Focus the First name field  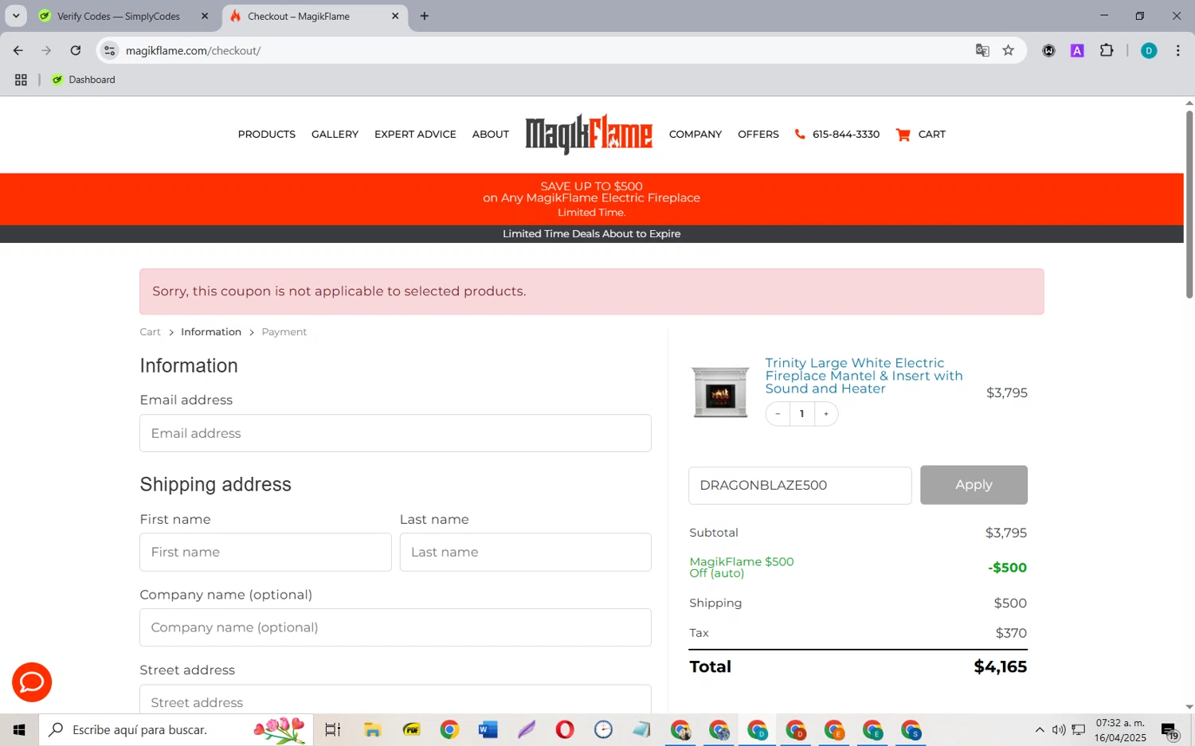point(265,552)
